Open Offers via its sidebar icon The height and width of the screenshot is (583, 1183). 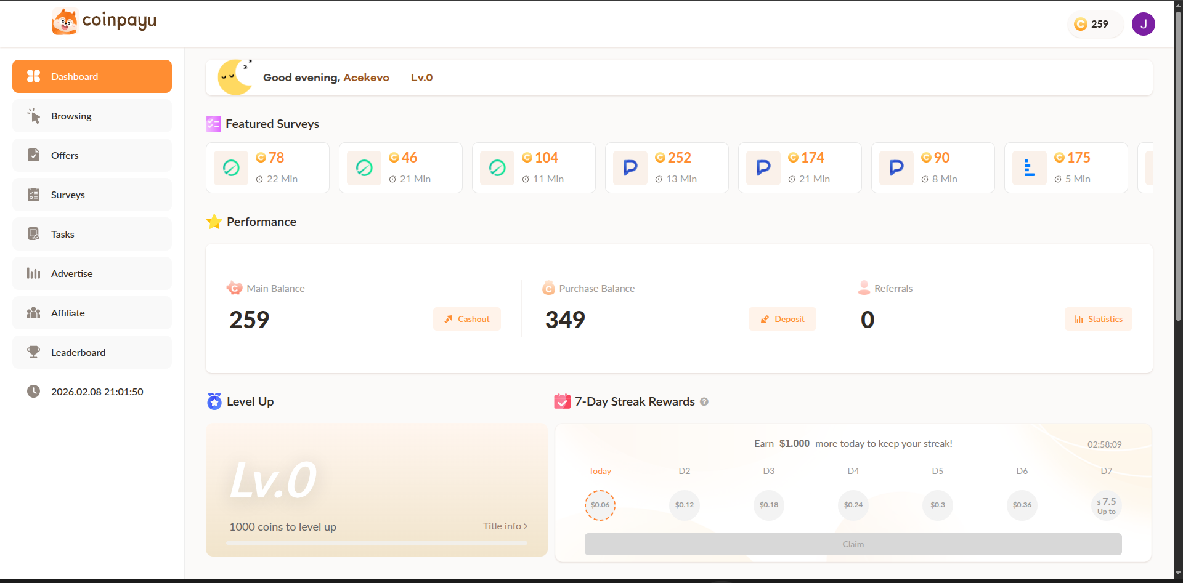[34, 155]
